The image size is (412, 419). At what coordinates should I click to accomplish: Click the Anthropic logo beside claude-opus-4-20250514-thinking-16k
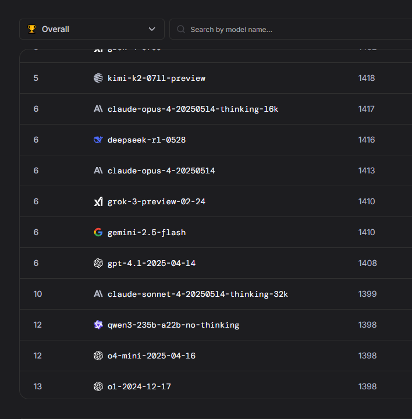[98, 109]
